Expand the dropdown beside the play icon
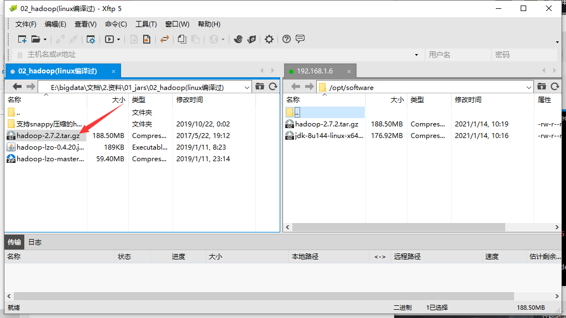566x318 pixels. [118, 39]
